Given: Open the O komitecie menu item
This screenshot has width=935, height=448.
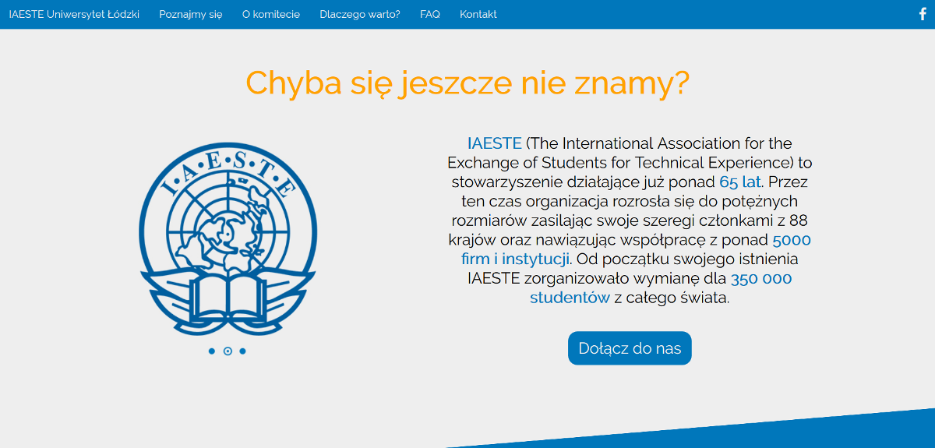Looking at the screenshot, I should 271,14.
